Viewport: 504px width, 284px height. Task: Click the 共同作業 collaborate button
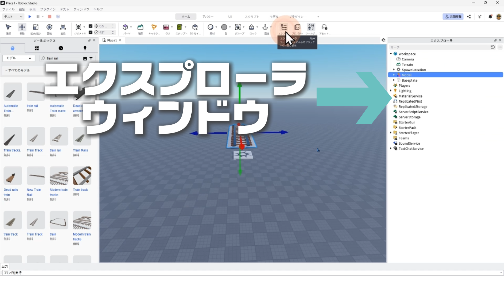(x=453, y=17)
